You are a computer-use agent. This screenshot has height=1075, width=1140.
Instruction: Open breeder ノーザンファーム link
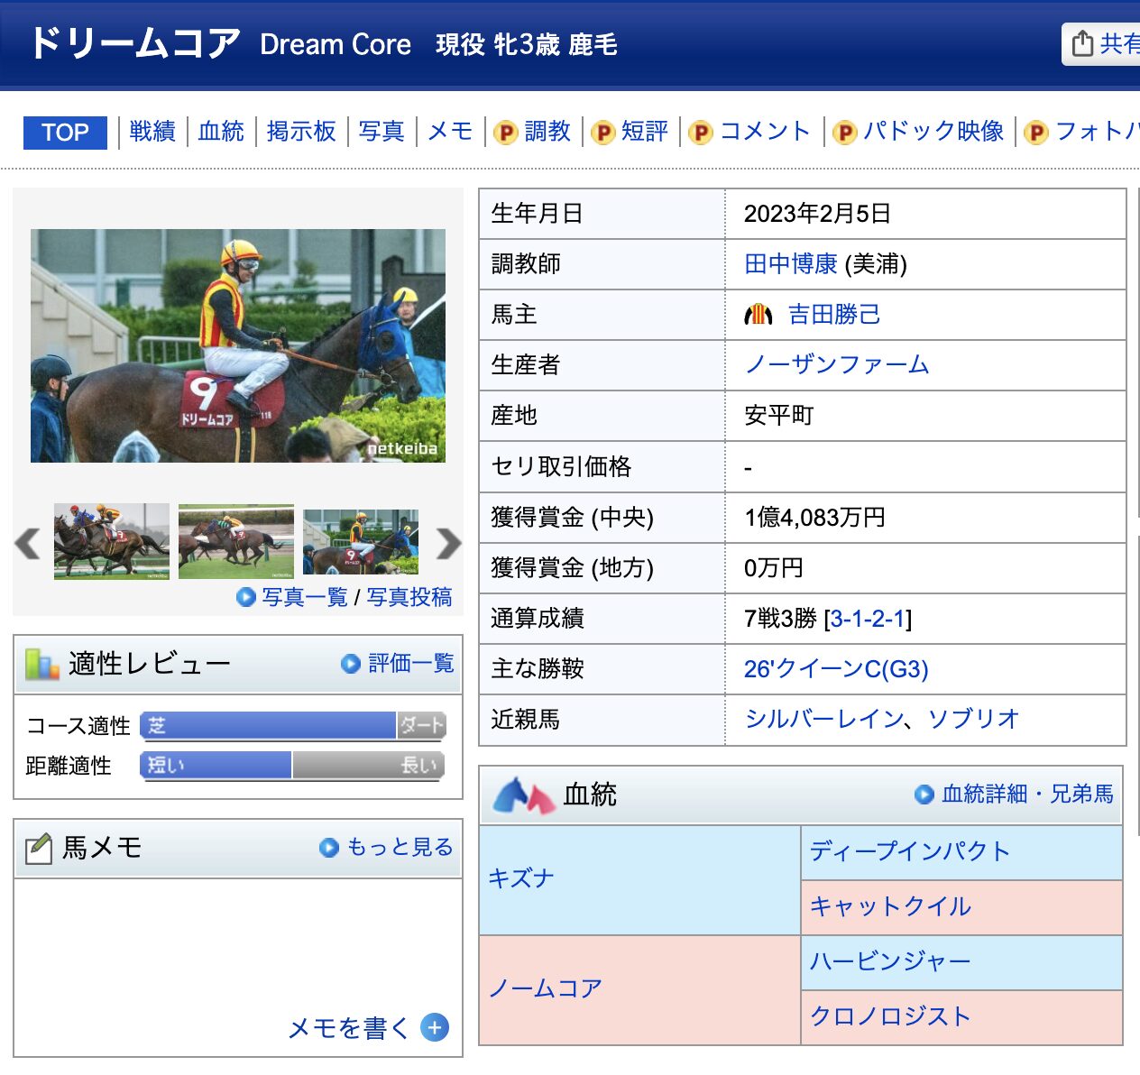pos(837,364)
